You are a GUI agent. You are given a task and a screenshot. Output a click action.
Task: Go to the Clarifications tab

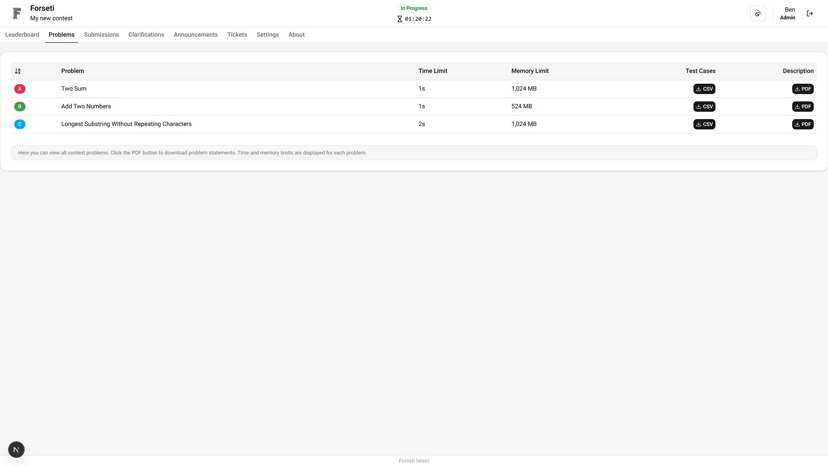pos(146,35)
